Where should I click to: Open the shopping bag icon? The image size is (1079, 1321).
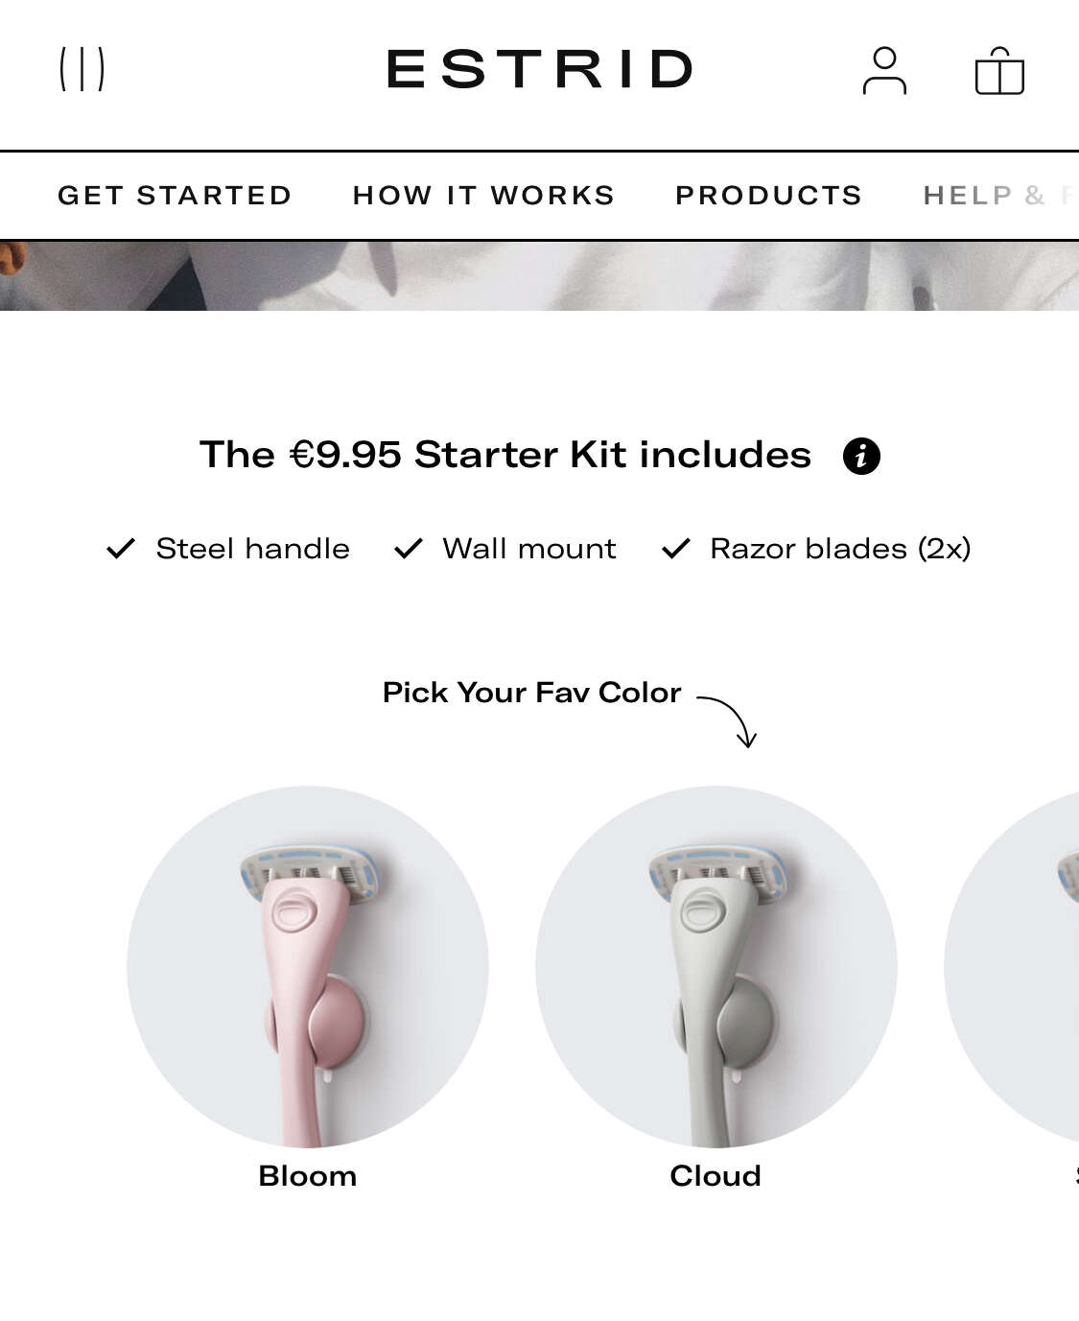click(x=999, y=71)
